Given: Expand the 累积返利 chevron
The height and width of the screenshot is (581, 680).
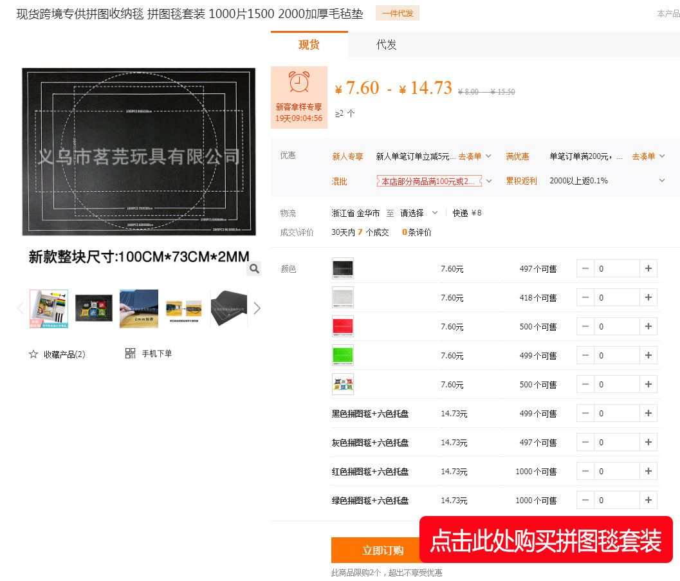Looking at the screenshot, I should [662, 180].
